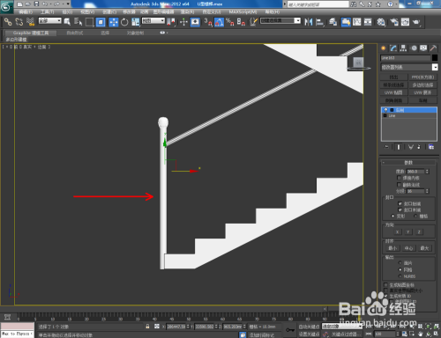Toggle generate mapping coordinates checkbox
Image resolution: width=441 pixels, height=338 pixels.
point(385,284)
